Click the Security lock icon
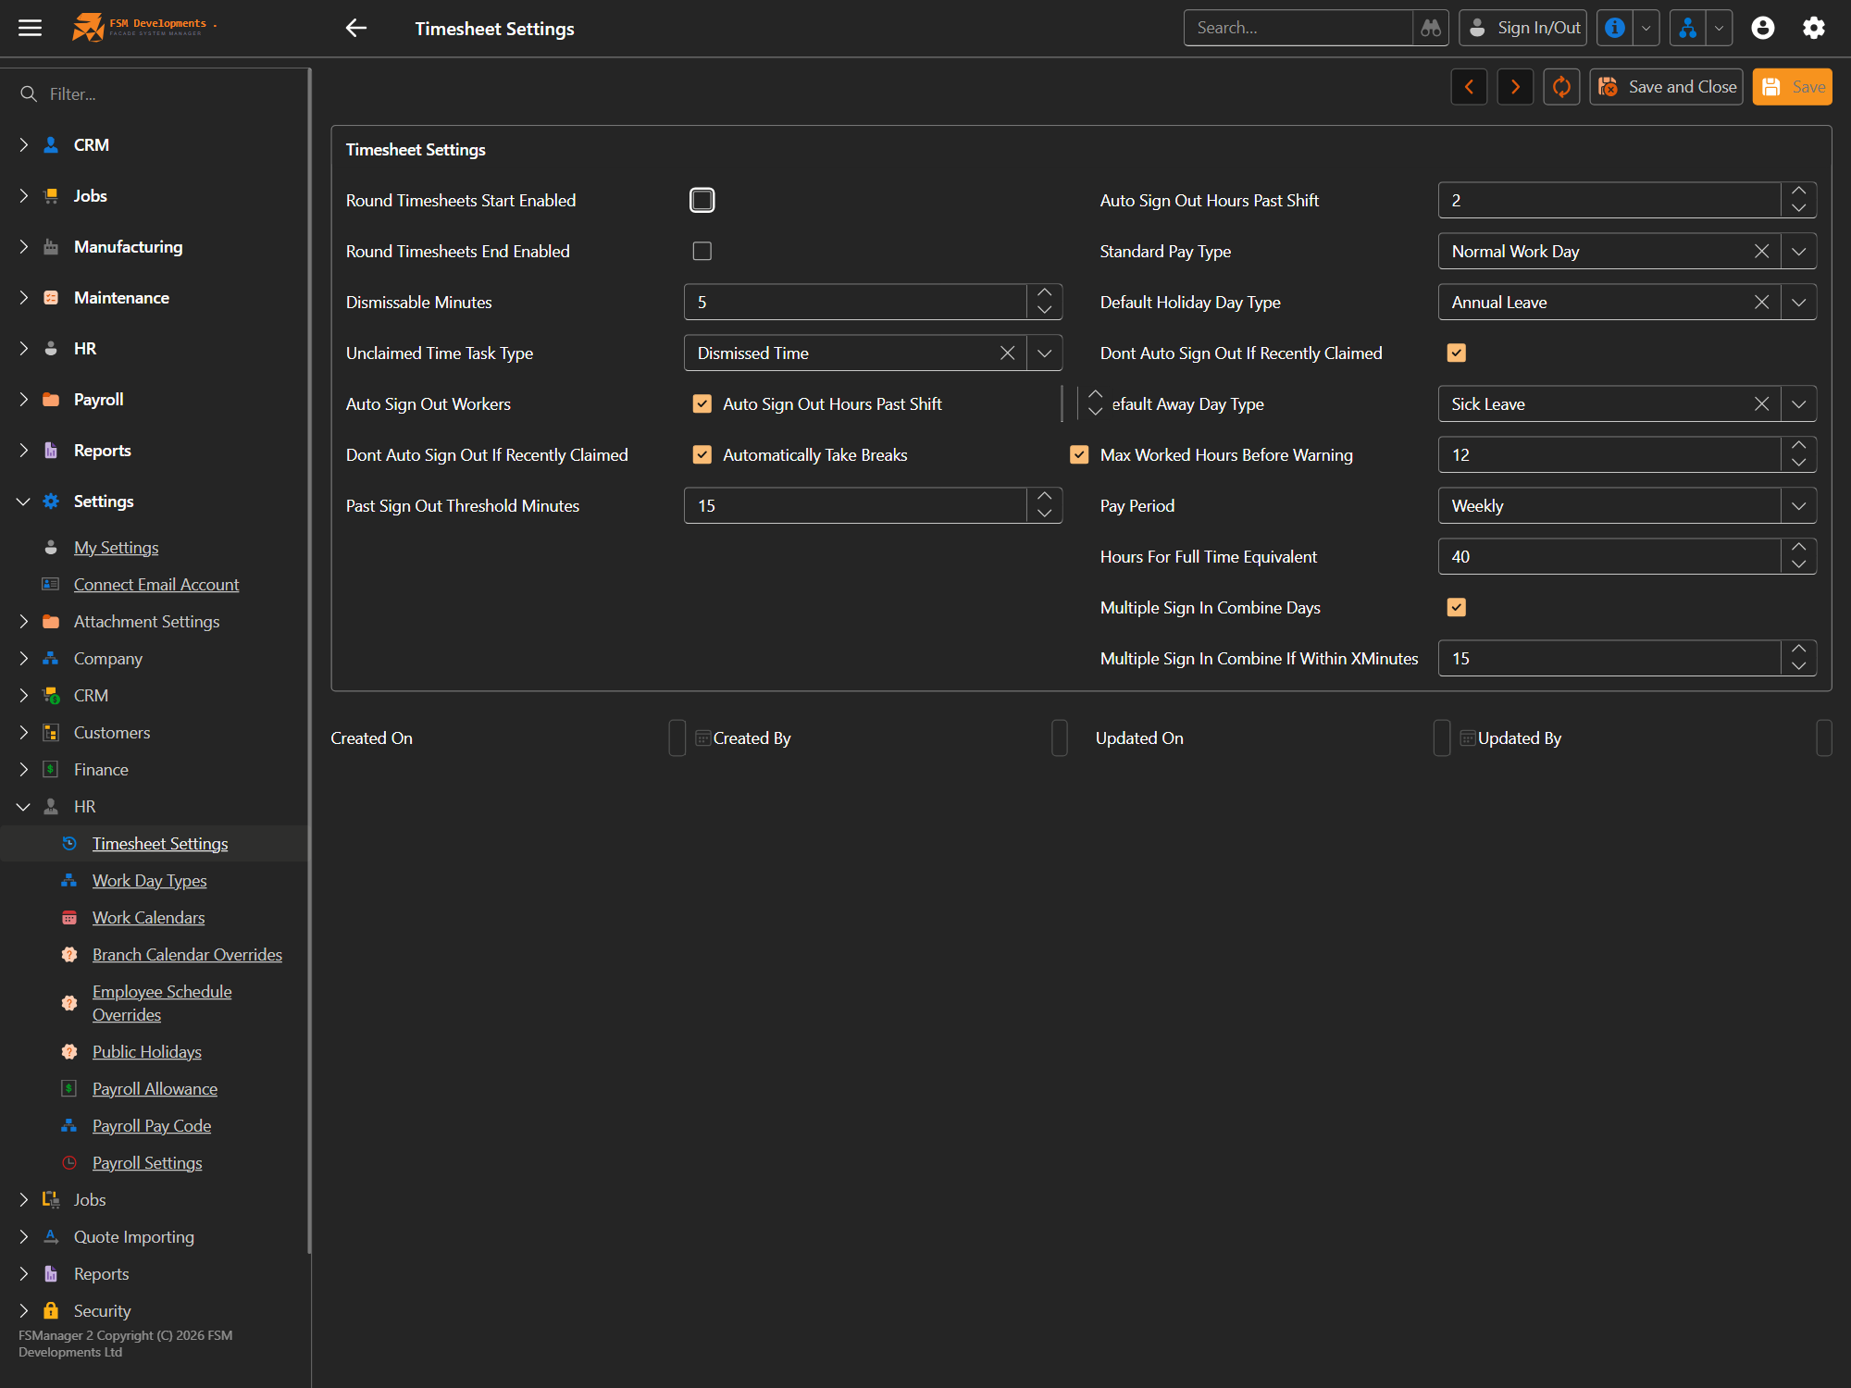 coord(52,1311)
